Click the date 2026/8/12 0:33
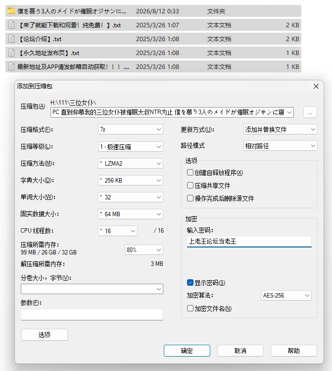Image resolution: width=332 pixels, height=371 pixels. coord(157,11)
